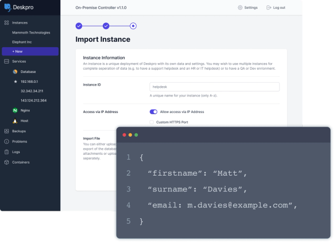Click yellow minimize dot on code window

(130, 135)
